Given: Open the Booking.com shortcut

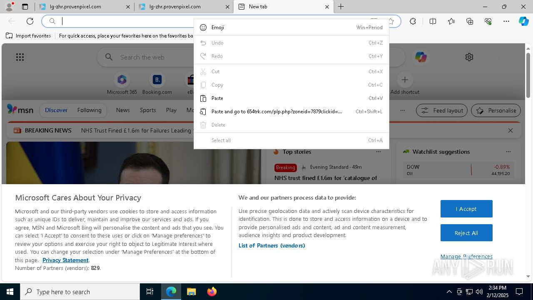Looking at the screenshot, I should click(x=157, y=84).
